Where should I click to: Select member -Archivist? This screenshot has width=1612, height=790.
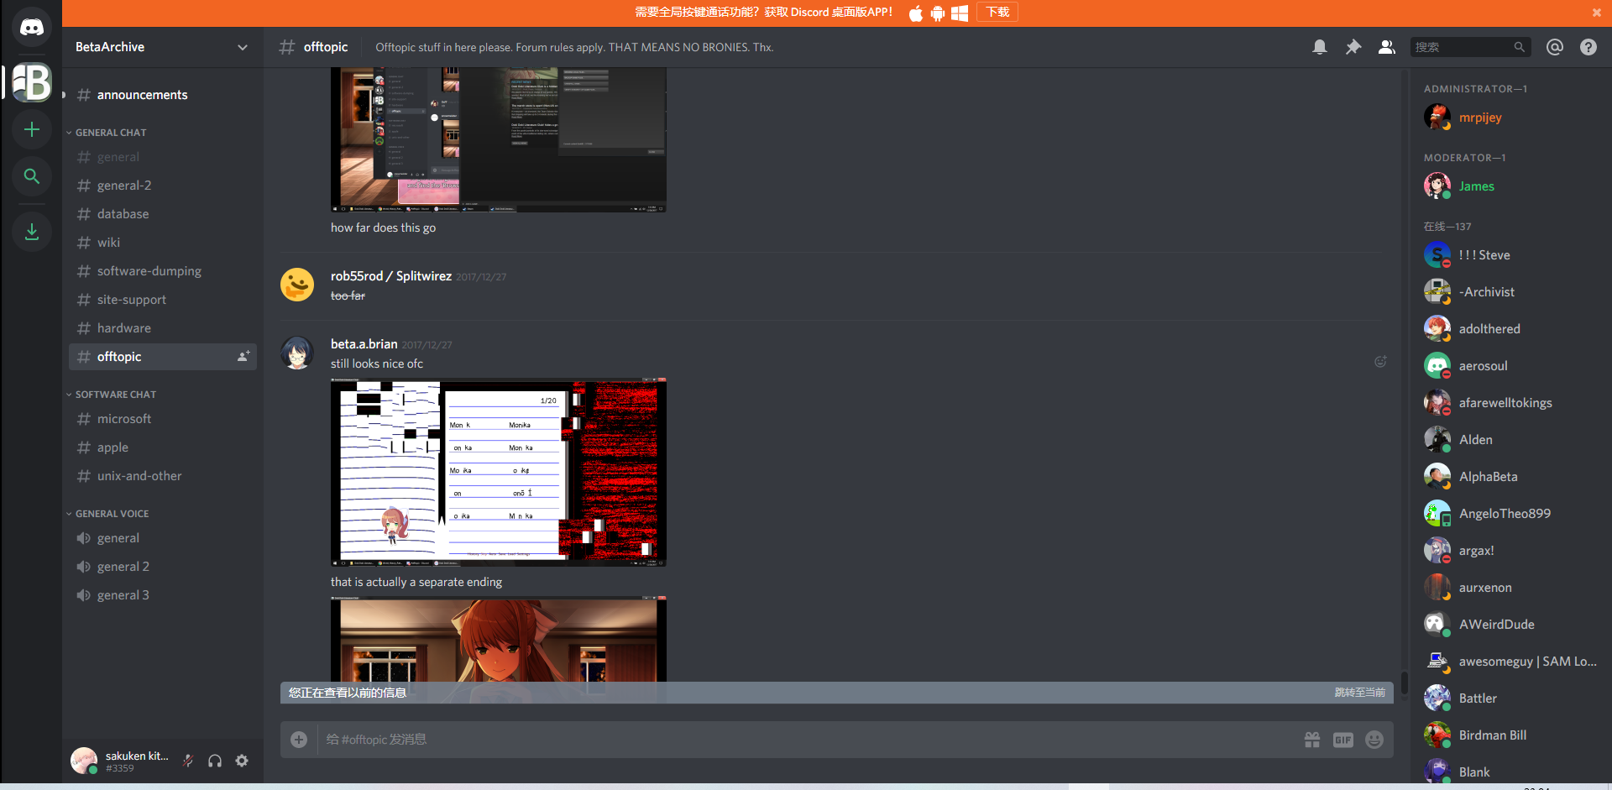(1510, 292)
